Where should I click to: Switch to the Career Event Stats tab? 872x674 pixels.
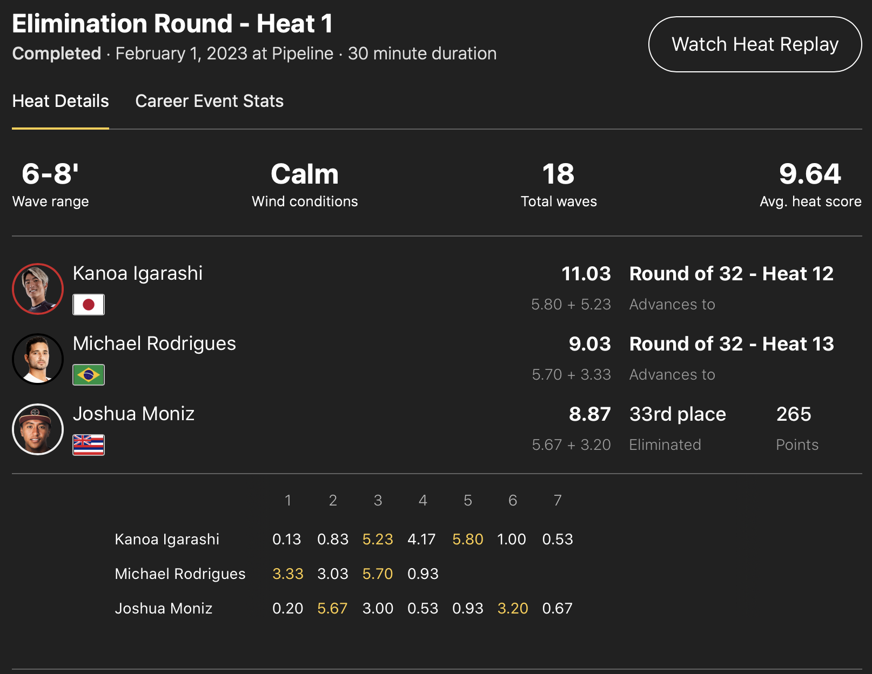click(209, 101)
